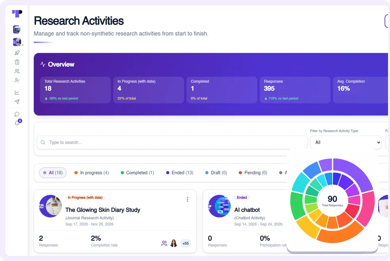Select the Completed (1) filter tab

(137, 173)
